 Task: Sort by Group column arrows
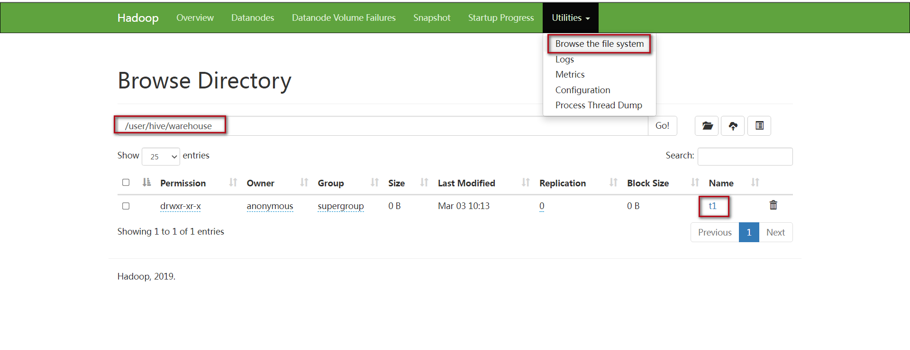[374, 183]
